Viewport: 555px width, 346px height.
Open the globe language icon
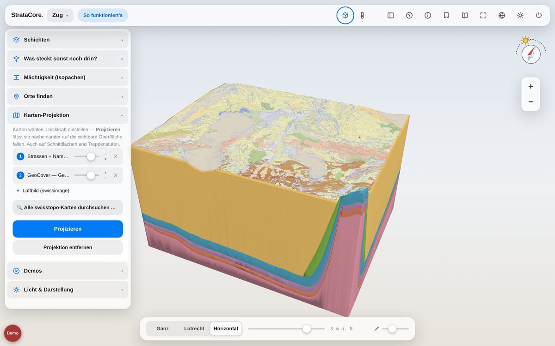pos(502,15)
